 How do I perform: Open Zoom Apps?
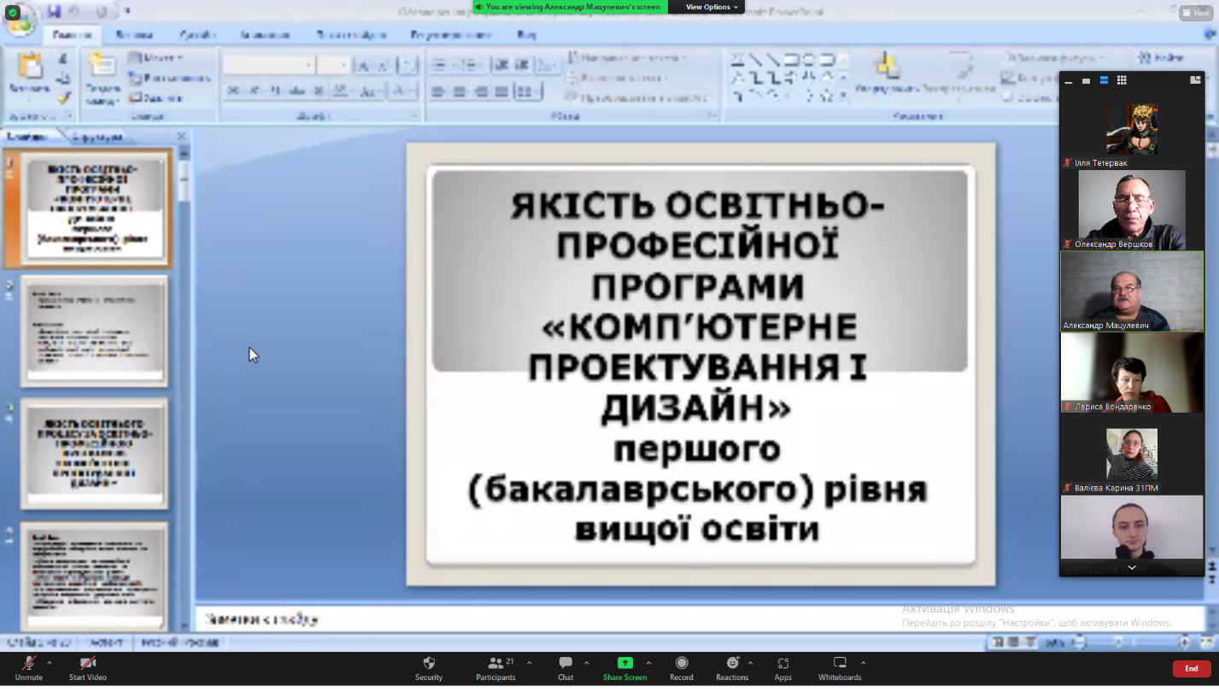783,668
